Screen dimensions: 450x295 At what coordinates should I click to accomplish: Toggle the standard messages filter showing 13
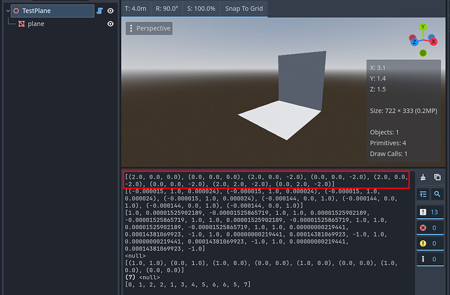click(x=430, y=211)
